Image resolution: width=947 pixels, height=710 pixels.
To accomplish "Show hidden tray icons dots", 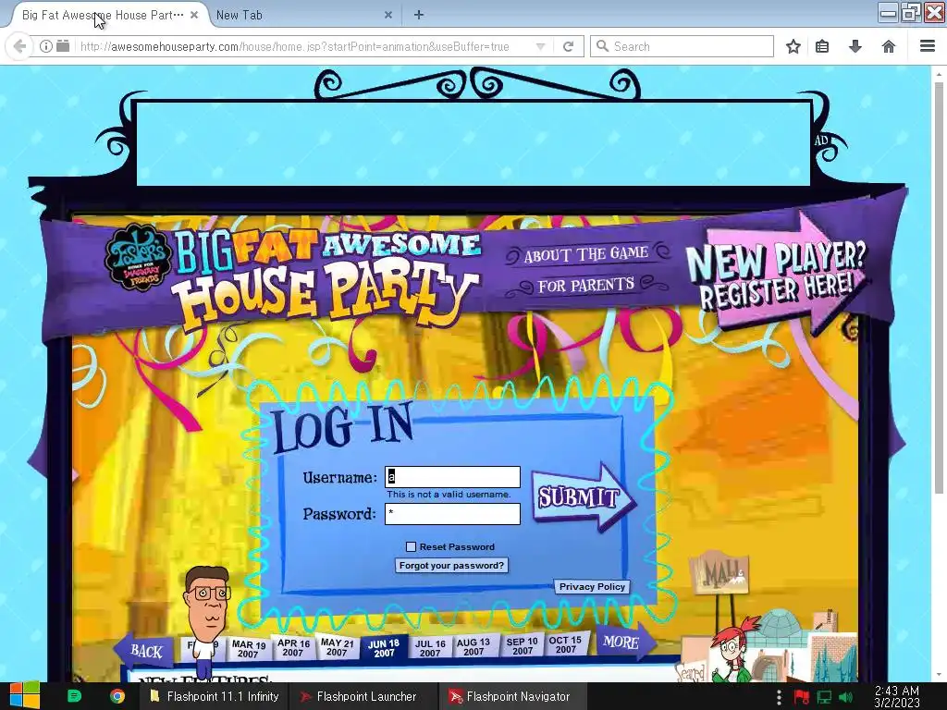I will (x=779, y=697).
